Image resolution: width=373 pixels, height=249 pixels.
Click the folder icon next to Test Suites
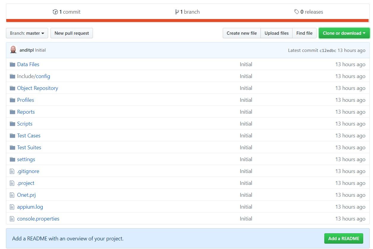click(12, 148)
